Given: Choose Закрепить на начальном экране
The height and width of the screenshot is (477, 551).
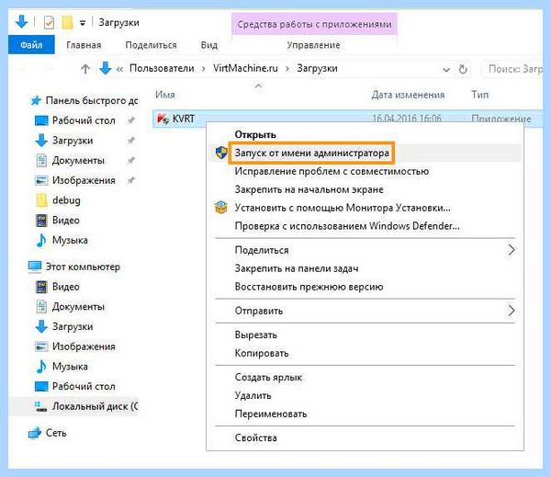Looking at the screenshot, I should pyautogui.click(x=309, y=189).
